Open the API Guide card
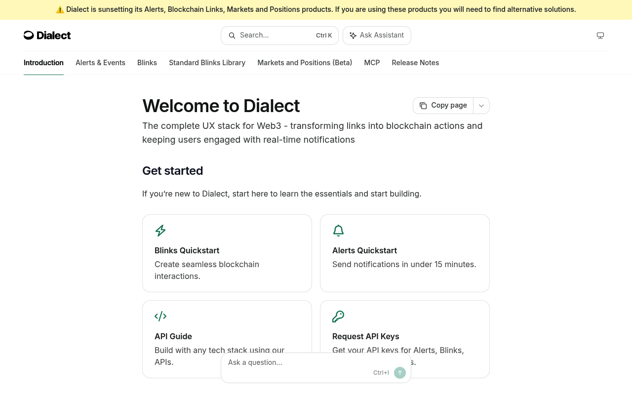 [227, 339]
